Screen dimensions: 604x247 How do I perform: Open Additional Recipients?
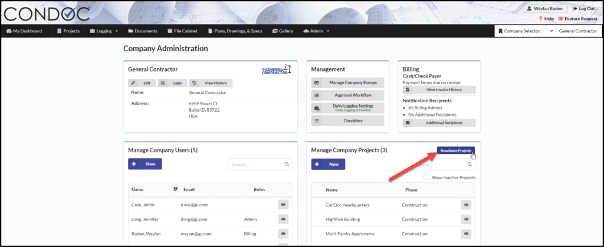(x=439, y=123)
